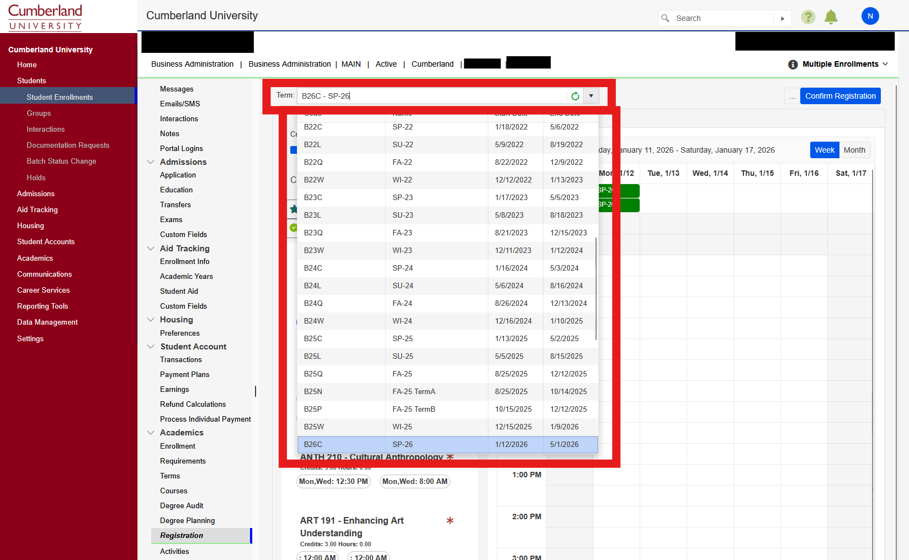The width and height of the screenshot is (909, 560).
Task: Open Batch Status Change
Action: (61, 161)
